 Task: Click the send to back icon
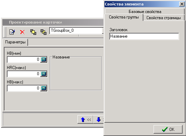44,32
